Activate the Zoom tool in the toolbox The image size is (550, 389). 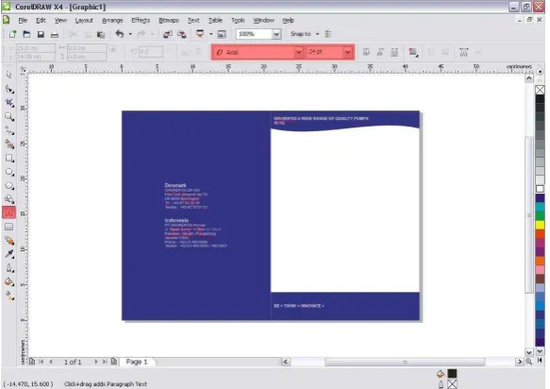click(9, 116)
